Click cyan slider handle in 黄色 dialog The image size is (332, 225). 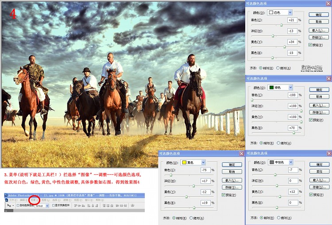(x=171, y=175)
